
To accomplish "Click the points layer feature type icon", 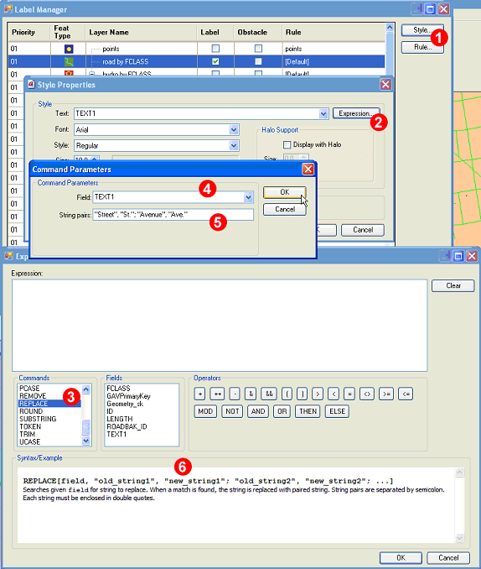I will point(69,49).
